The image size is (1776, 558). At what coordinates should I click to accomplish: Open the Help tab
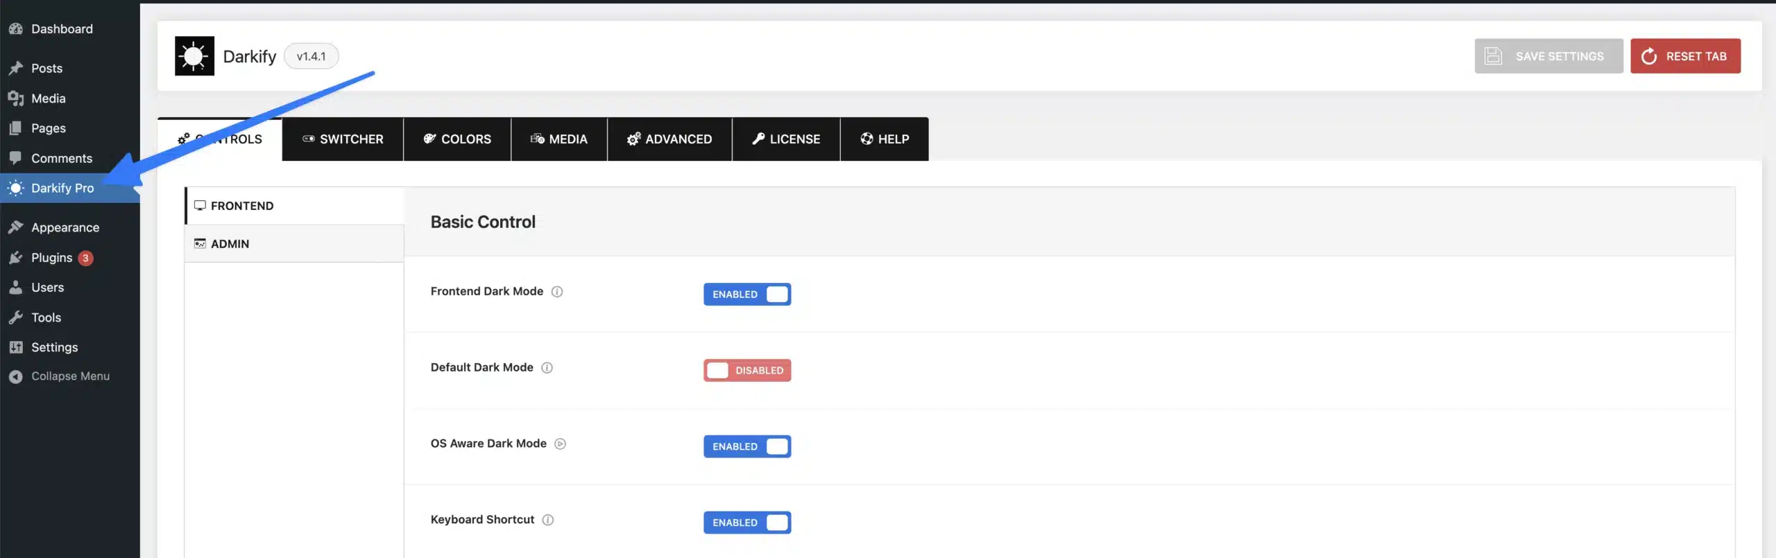point(885,139)
